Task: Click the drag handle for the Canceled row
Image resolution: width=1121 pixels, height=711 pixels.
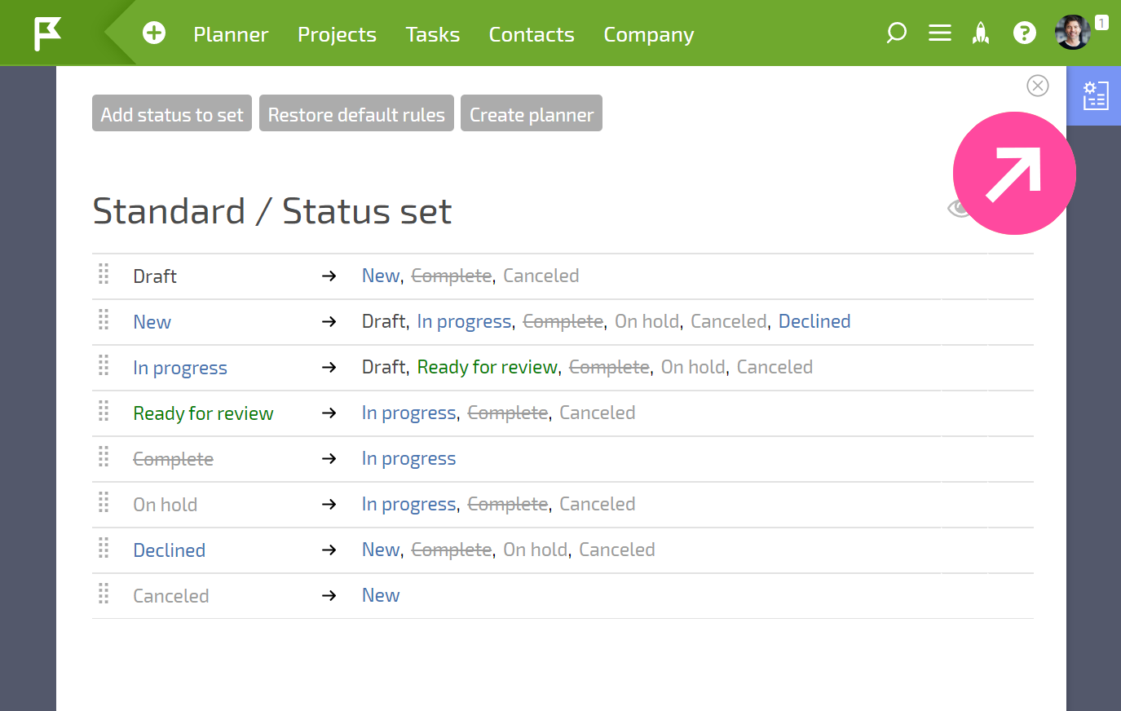Action: point(104,594)
